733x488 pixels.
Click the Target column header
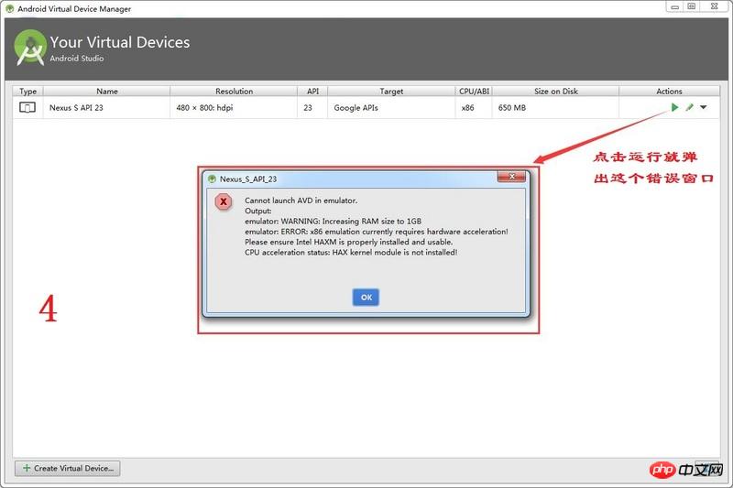391,91
